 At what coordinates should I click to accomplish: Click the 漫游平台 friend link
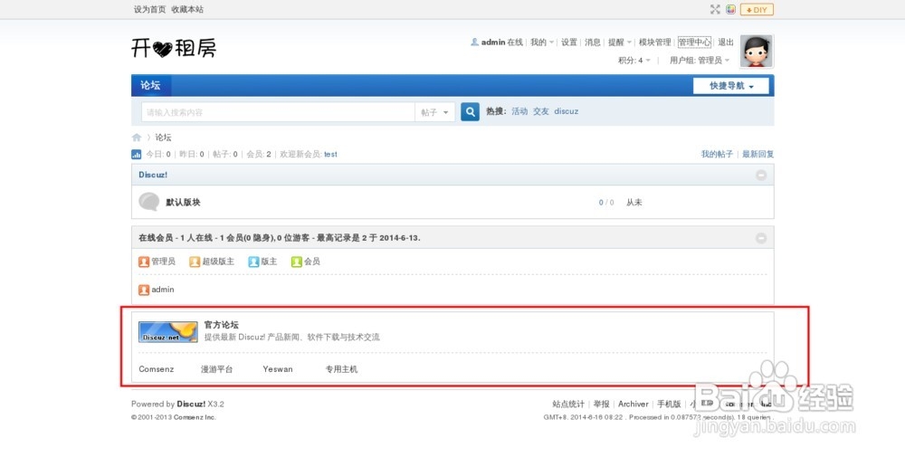[216, 369]
